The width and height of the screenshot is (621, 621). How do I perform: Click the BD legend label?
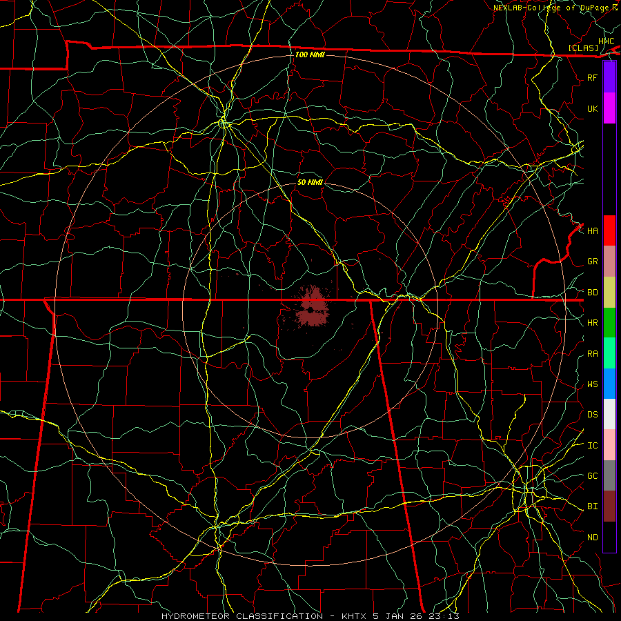[593, 293]
